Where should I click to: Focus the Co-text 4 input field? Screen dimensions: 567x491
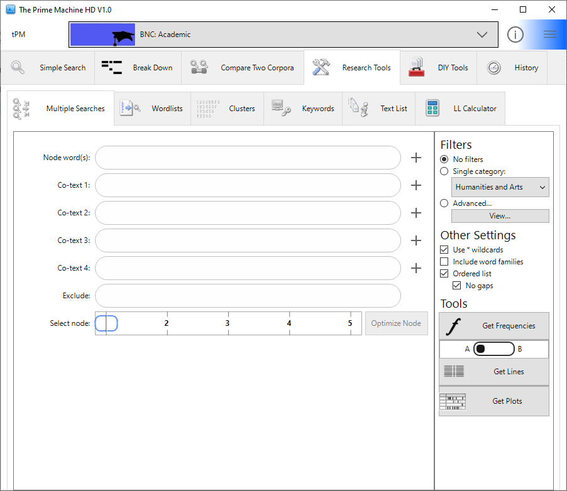(248, 268)
